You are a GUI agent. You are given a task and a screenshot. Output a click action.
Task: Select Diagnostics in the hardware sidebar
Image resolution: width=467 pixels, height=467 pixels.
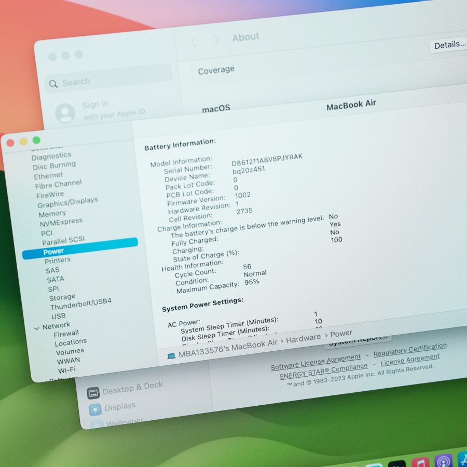51,156
